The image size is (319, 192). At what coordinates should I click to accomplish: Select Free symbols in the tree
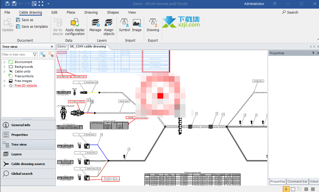[x=24, y=76]
